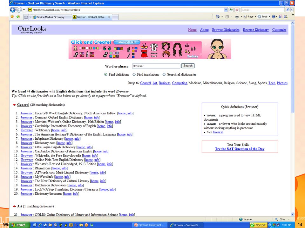This screenshot has height=228, width=305.
Task: Open the Favorites Center star icon
Action: pos(12,17)
